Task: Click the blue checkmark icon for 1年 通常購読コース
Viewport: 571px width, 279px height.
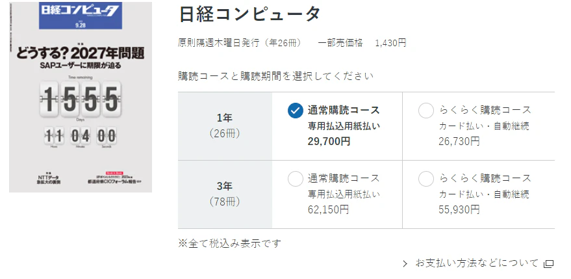Action: point(296,111)
